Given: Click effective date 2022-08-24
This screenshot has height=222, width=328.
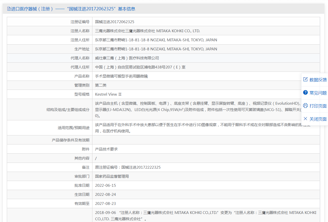Looking at the screenshot, I should click(106, 195).
